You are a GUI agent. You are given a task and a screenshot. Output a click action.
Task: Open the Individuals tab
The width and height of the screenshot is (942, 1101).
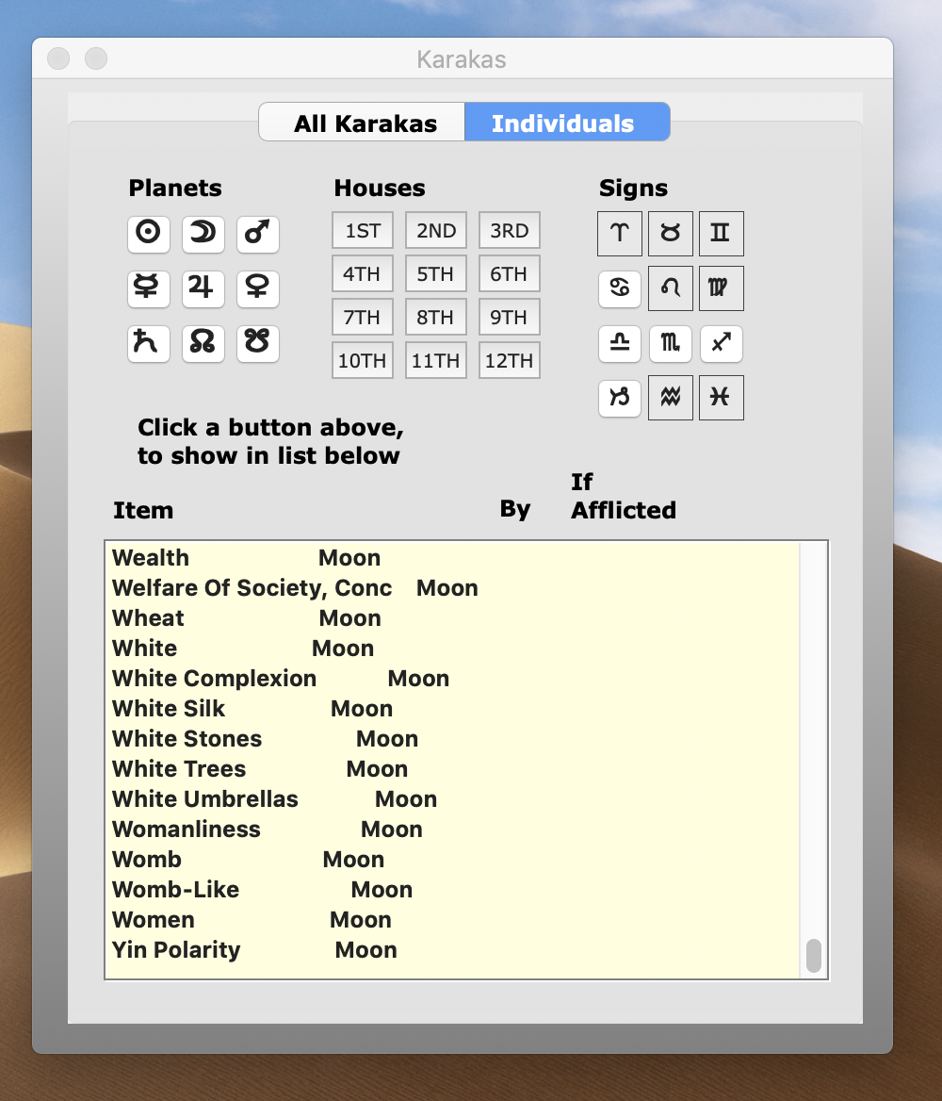[563, 123]
